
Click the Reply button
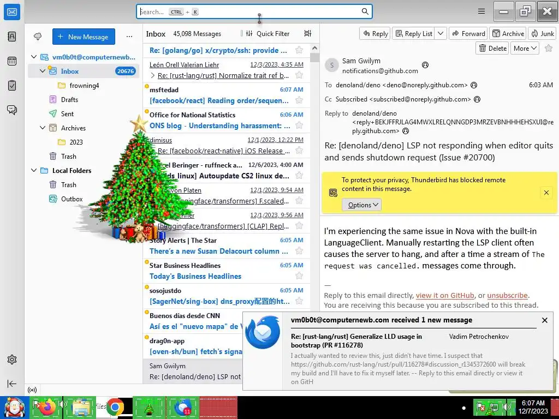(375, 33)
